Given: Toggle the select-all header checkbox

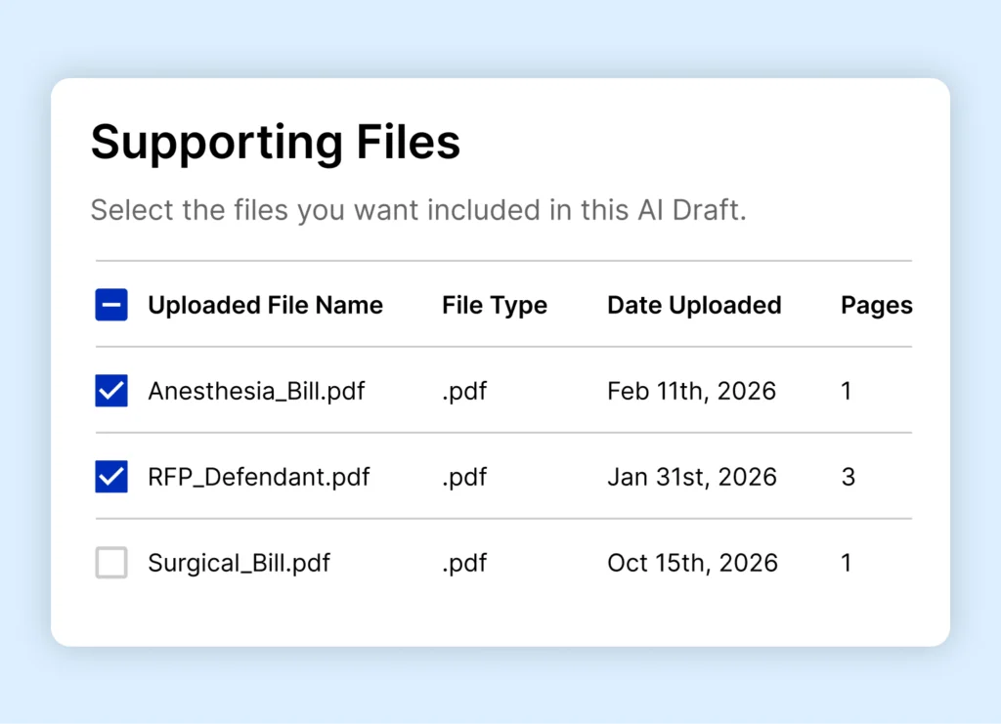Looking at the screenshot, I should tap(111, 306).
